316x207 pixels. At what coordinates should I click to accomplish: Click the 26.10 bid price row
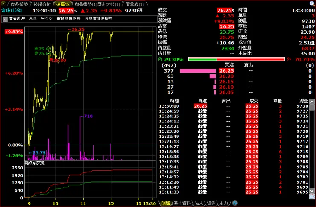pos(226,87)
